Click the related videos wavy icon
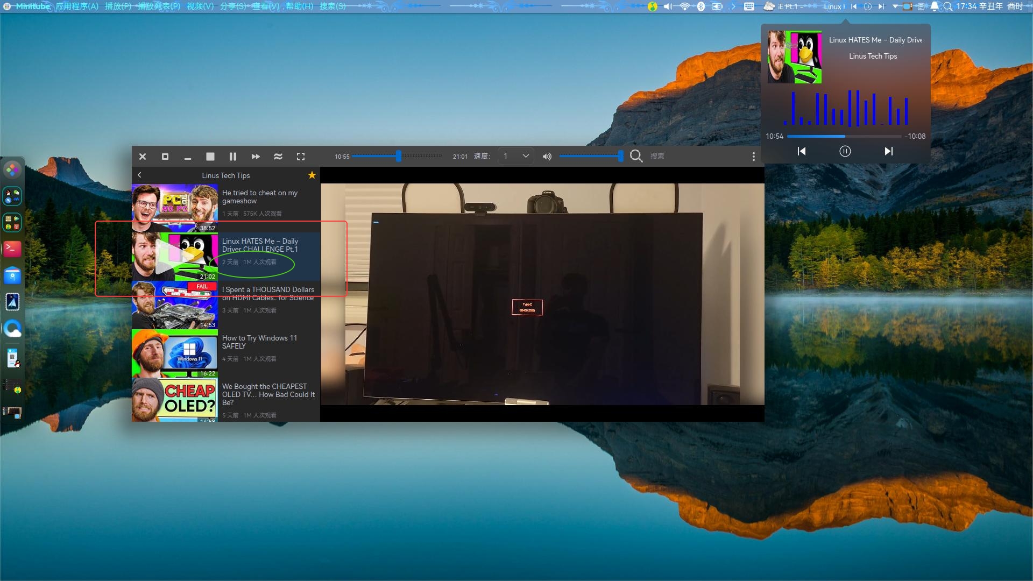Image resolution: width=1033 pixels, height=581 pixels. coord(278,157)
